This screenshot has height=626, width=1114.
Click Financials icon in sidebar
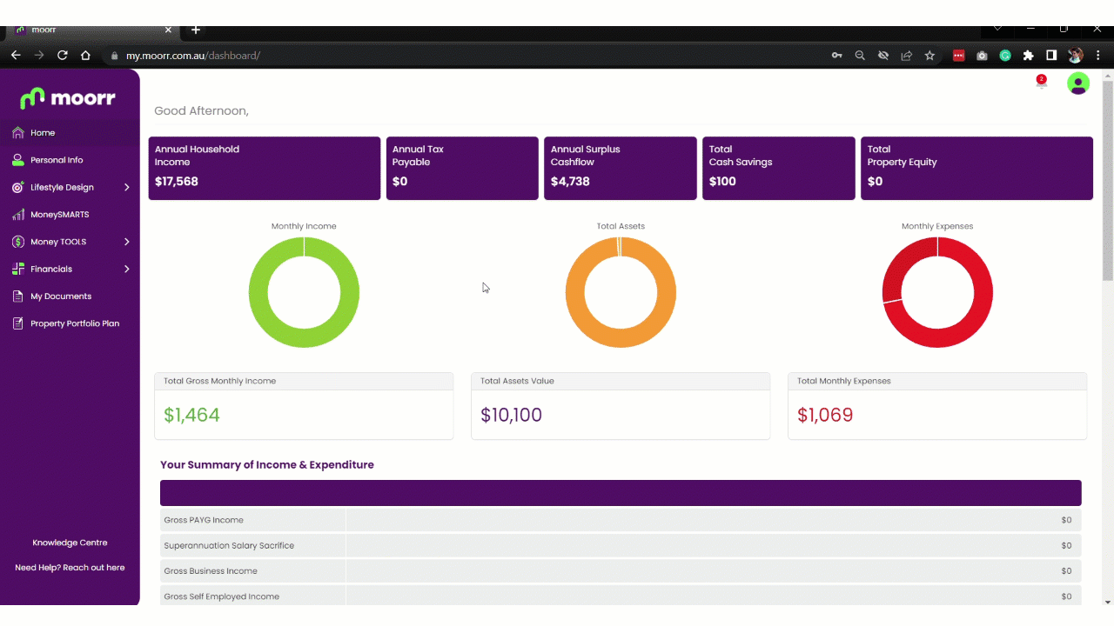click(x=18, y=269)
